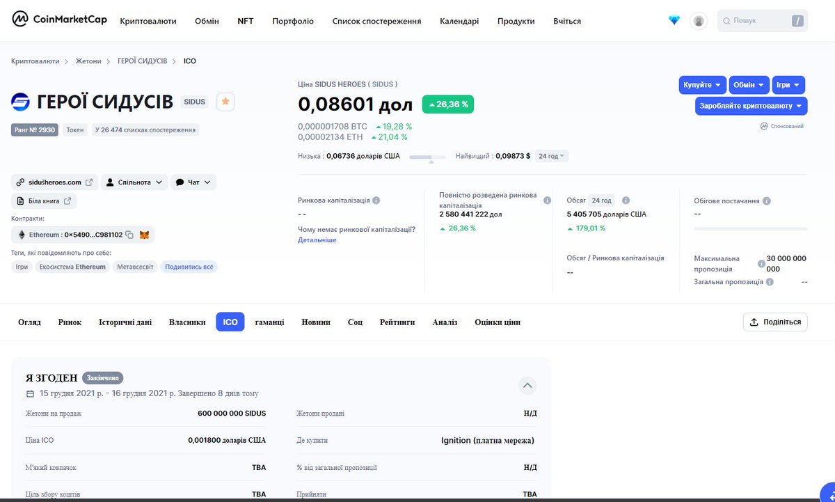Viewport: 835px width, 502px height.
Task: Copy the Ethereum contract address
Action: pyautogui.click(x=129, y=235)
